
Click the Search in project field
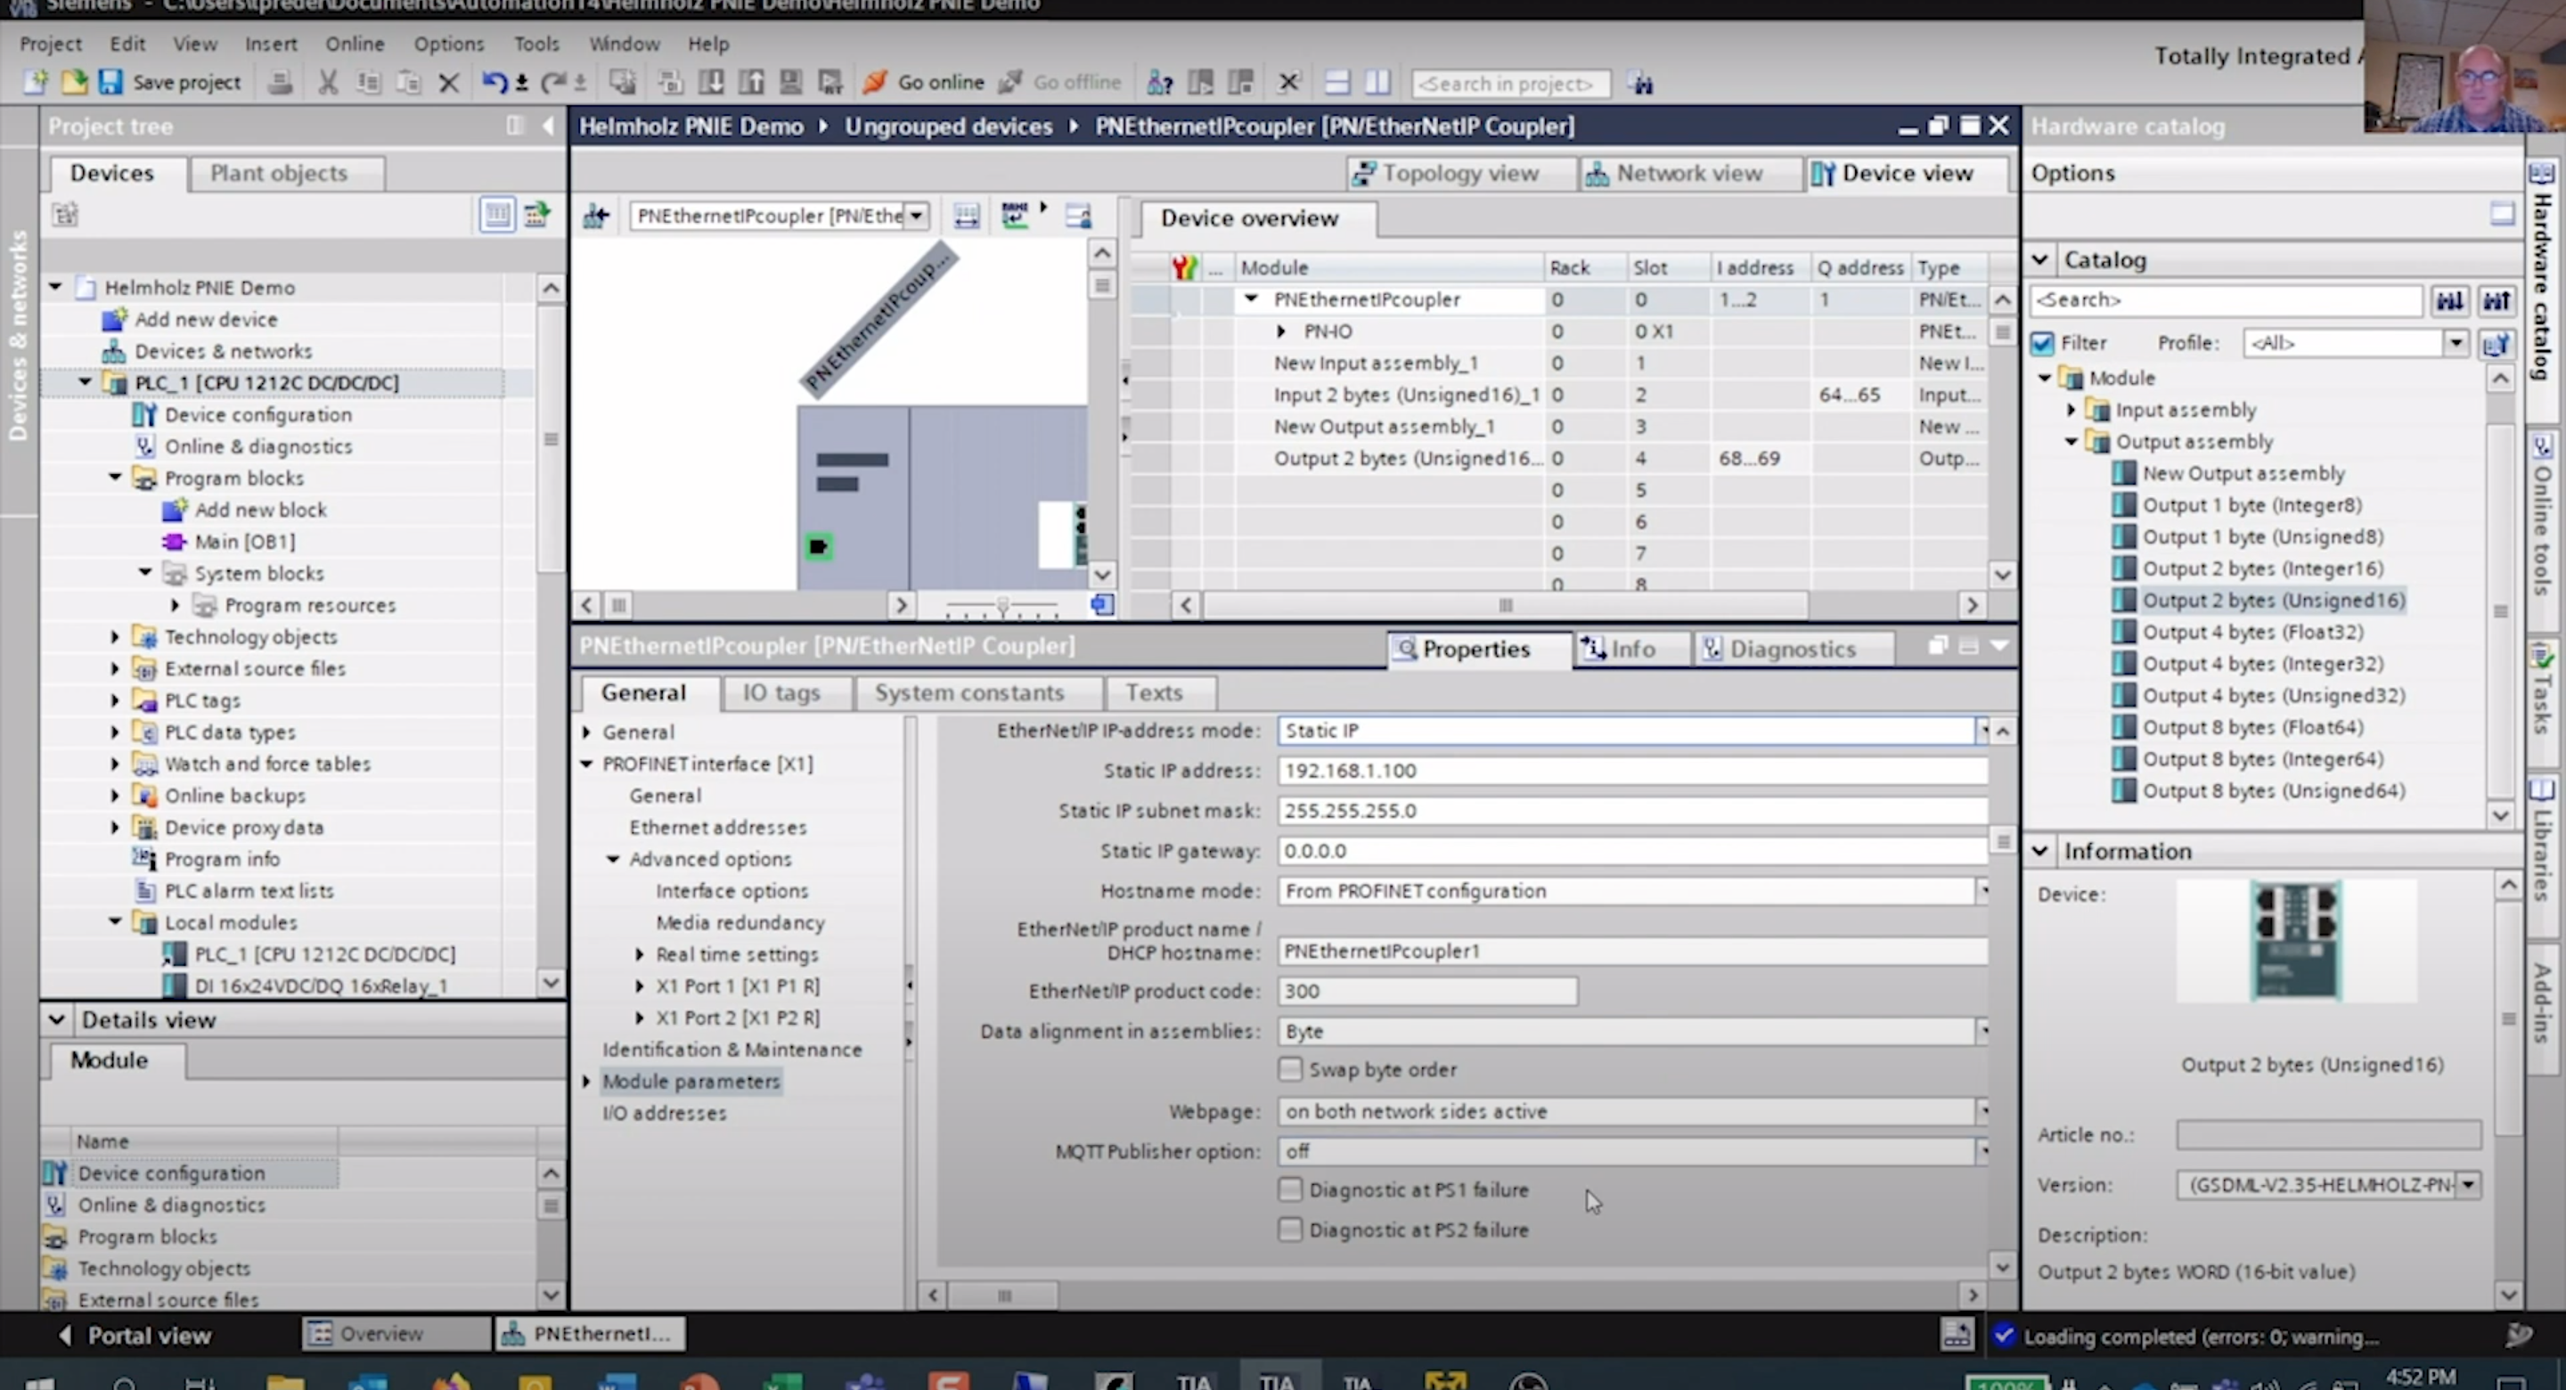(1509, 84)
